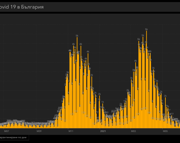
Task: Click the 772 data label
Action: tap(96, 112)
